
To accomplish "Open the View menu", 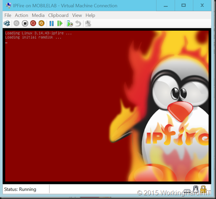I will (77, 15).
